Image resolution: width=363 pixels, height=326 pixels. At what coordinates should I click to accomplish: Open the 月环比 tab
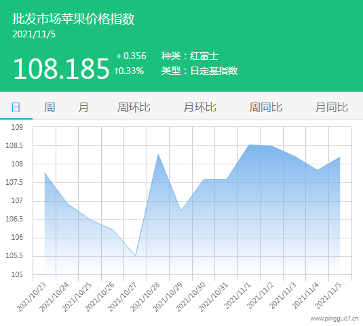[x=199, y=107]
